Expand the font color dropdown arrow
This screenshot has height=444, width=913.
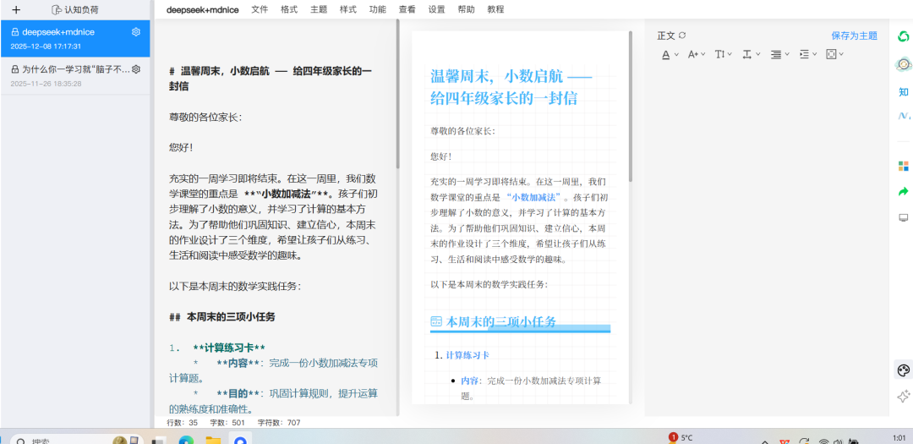coord(676,54)
